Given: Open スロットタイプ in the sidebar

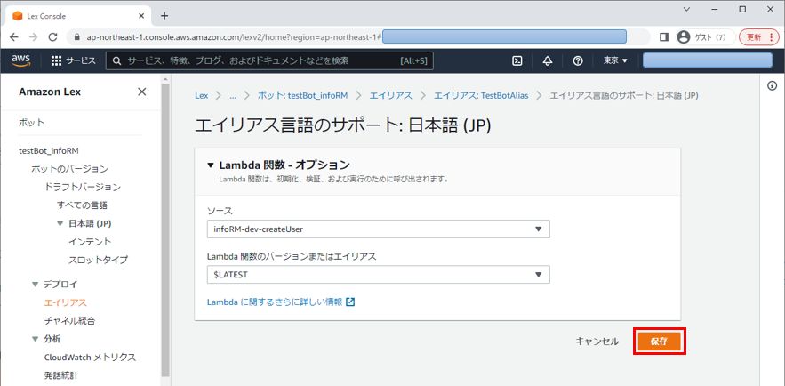Looking at the screenshot, I should (98, 260).
